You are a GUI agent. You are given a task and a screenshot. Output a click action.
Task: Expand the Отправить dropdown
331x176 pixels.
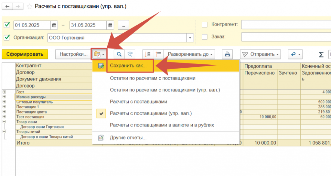[x=260, y=54]
